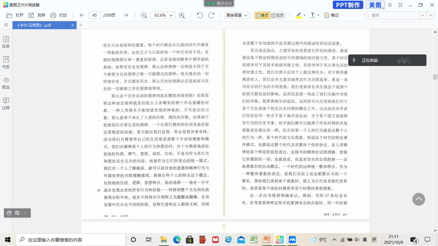
Task: Click the 打开 open file button
Action: (x=15, y=15)
